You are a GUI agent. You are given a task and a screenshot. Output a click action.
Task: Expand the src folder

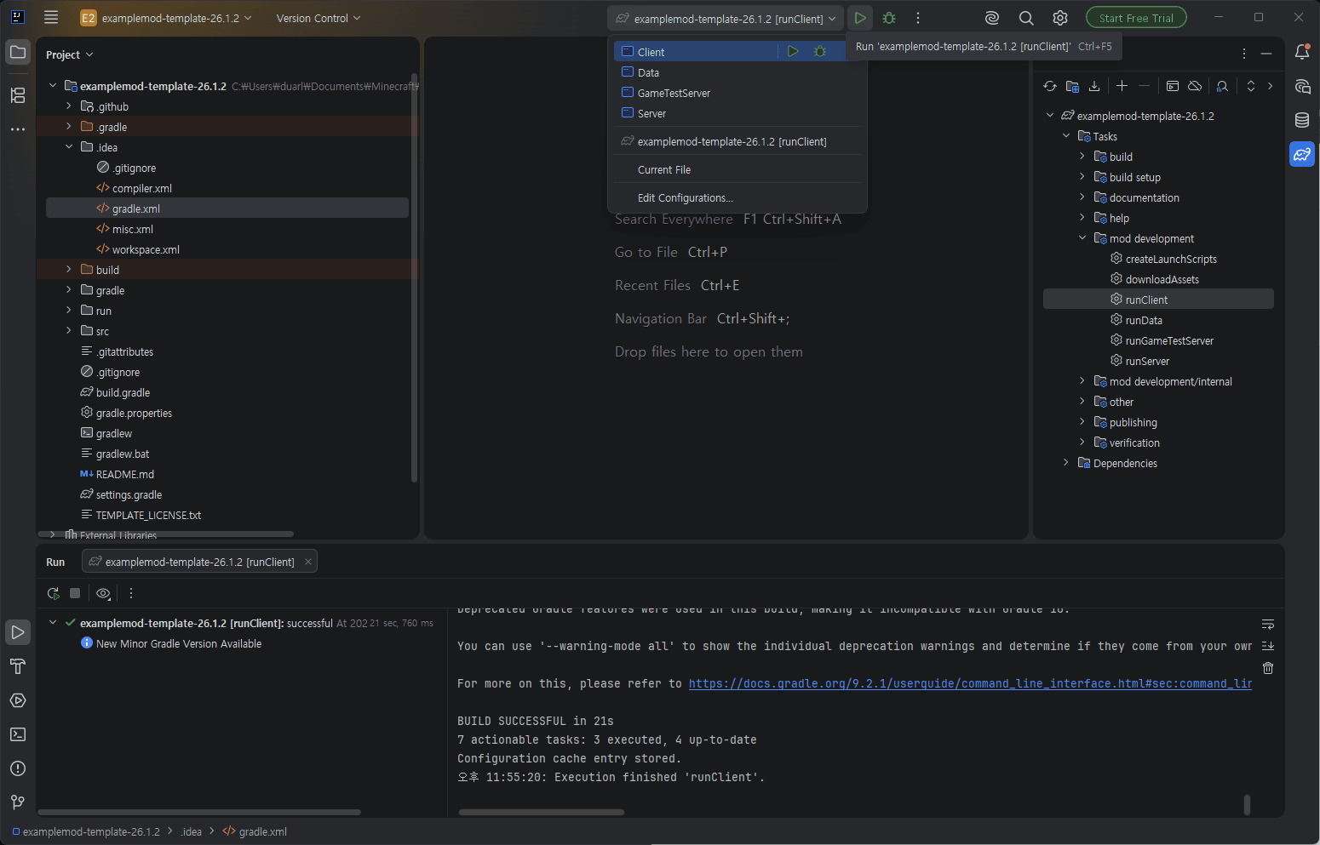pos(69,331)
